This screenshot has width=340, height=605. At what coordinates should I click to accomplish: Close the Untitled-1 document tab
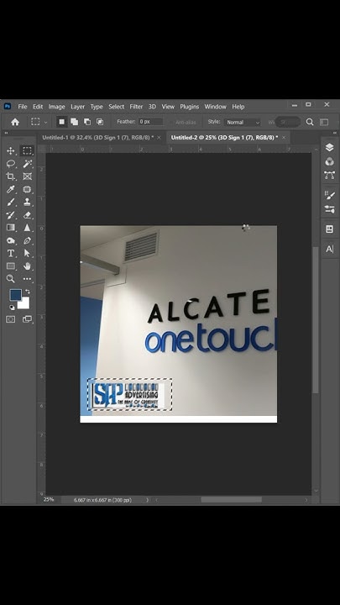tap(159, 137)
